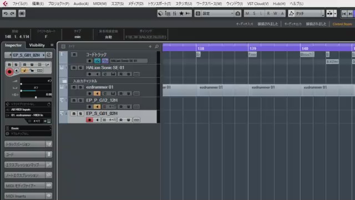The height and width of the screenshot is (200, 355).
Task: Open the ファイル(F) menu
Action: tap(20, 4)
